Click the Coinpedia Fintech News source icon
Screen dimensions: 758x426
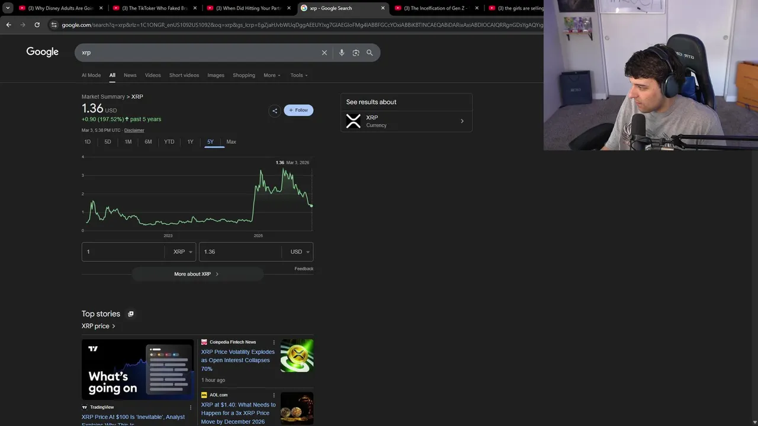204,342
